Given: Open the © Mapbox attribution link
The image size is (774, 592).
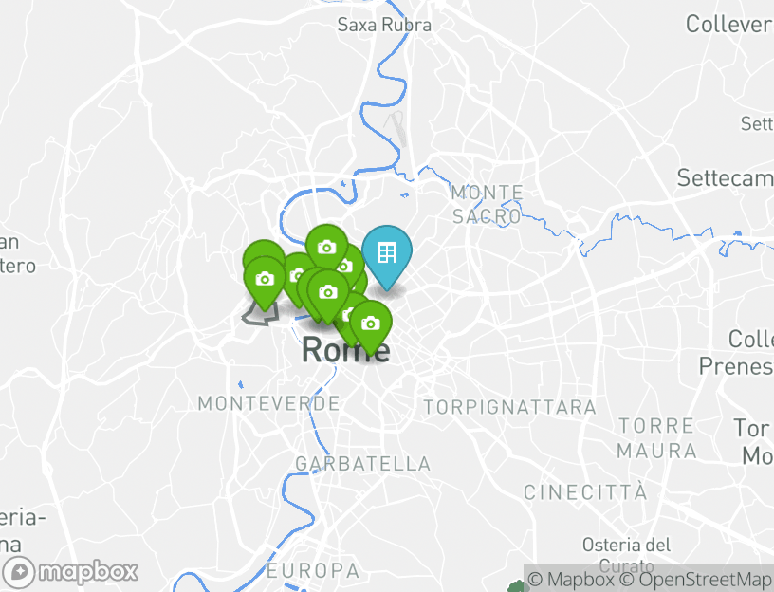Looking at the screenshot, I should pyautogui.click(x=571, y=579).
